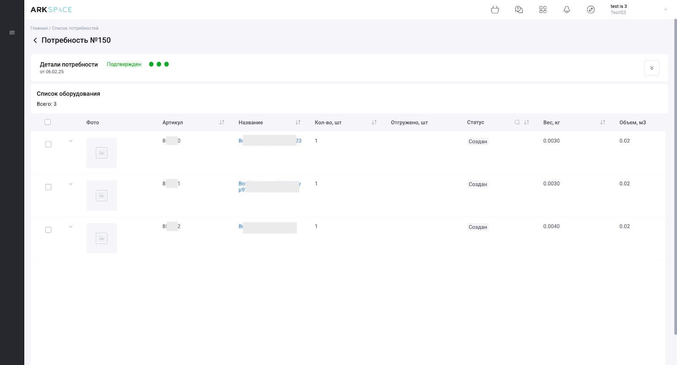677x365 pixels.
Task: Open the notifications bell
Action: (567, 10)
